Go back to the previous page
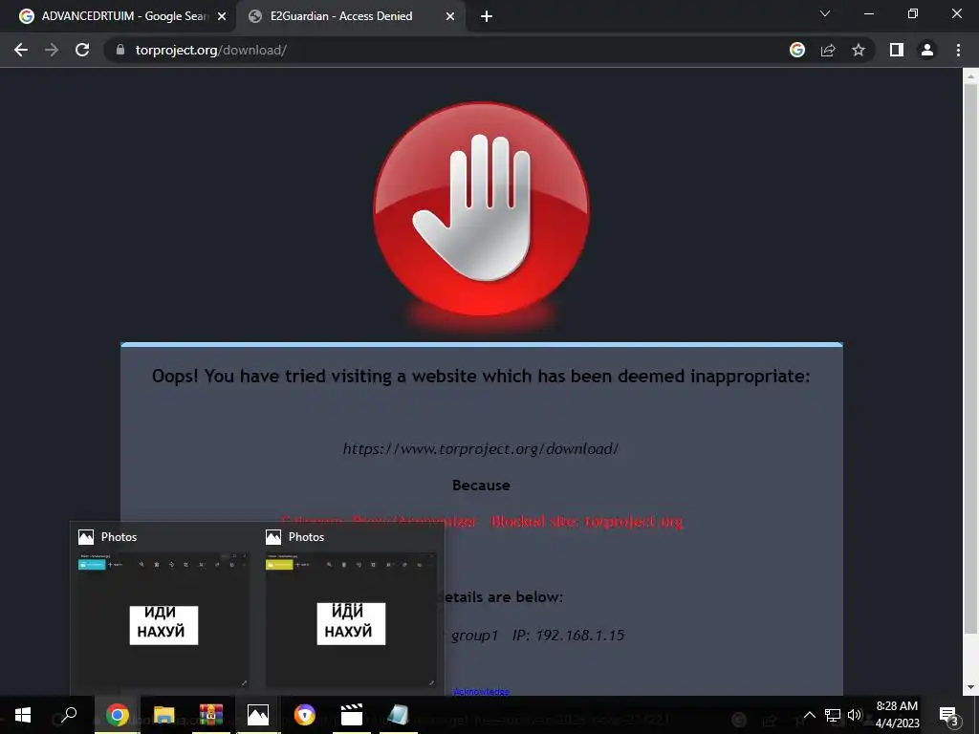This screenshot has height=734, width=979. [x=21, y=50]
